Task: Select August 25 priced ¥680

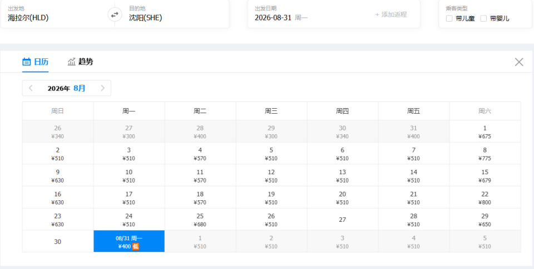Action: point(200,220)
